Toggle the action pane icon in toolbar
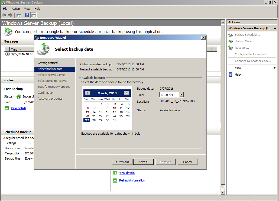This screenshot has width=279, height=201. pyautogui.click(x=33, y=15)
